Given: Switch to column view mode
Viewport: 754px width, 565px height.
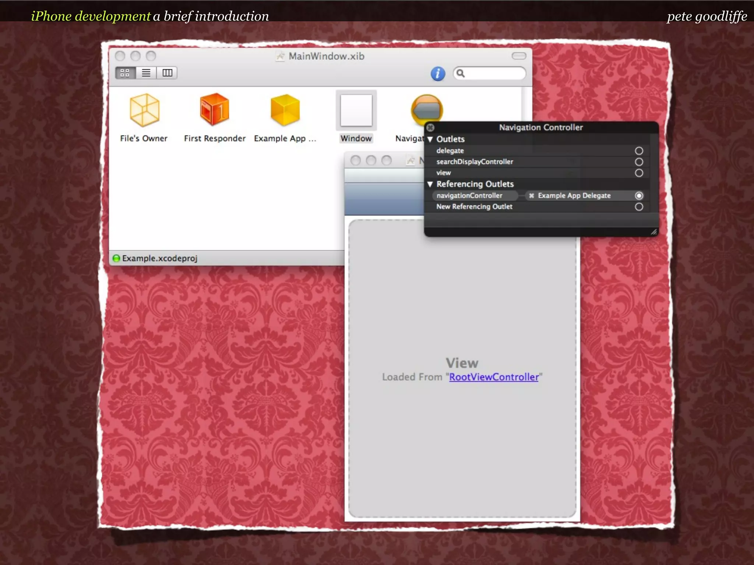Looking at the screenshot, I should [167, 73].
